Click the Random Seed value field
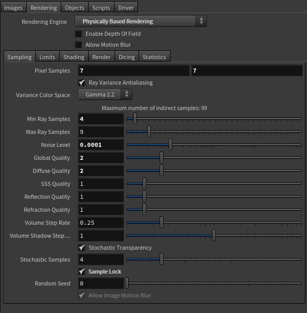Viewport: 307px width, 313px height. [x=101, y=283]
